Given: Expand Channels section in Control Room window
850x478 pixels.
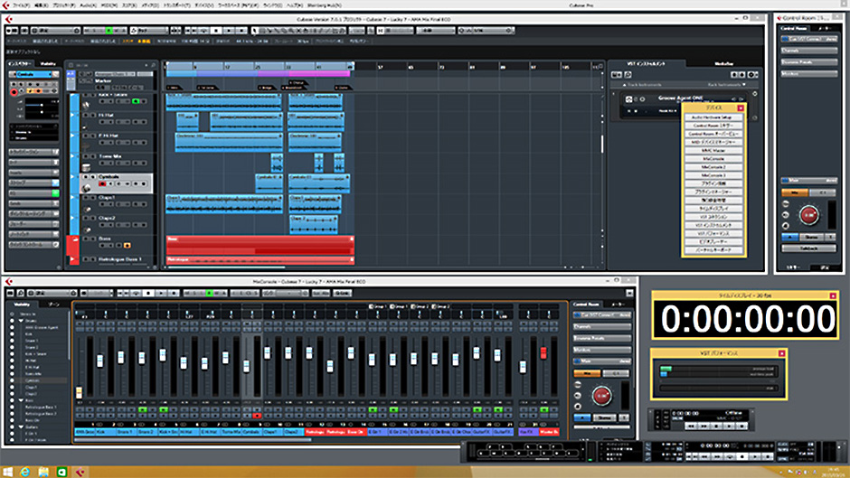Looking at the screenshot, I should tap(809, 51).
